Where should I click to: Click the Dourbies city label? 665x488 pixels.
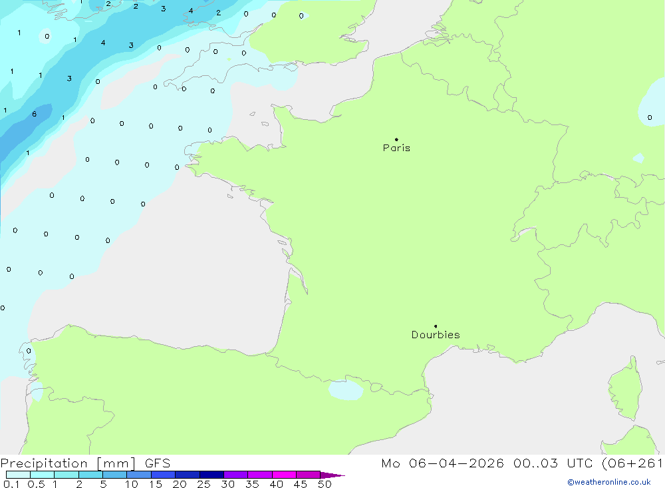[436, 335]
